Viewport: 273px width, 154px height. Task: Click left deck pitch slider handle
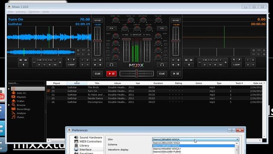click(98, 41)
